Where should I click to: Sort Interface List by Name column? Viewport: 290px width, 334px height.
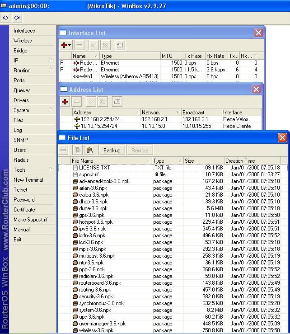click(85, 56)
